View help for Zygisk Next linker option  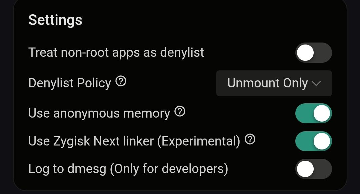[250, 140]
